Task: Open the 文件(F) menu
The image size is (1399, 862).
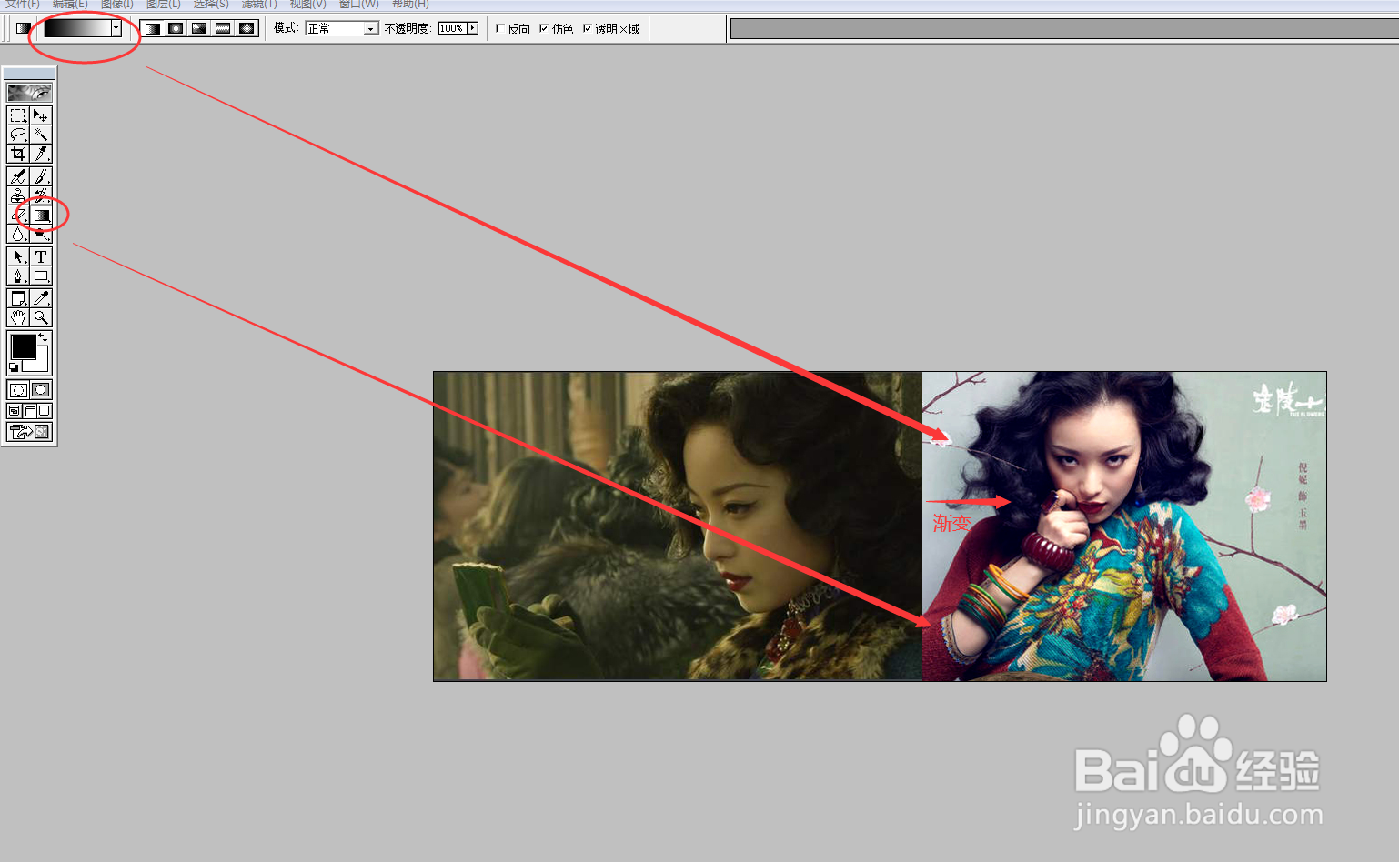Action: coord(23,5)
